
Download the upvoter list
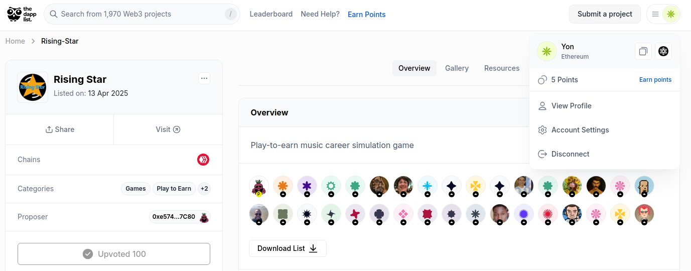288,248
